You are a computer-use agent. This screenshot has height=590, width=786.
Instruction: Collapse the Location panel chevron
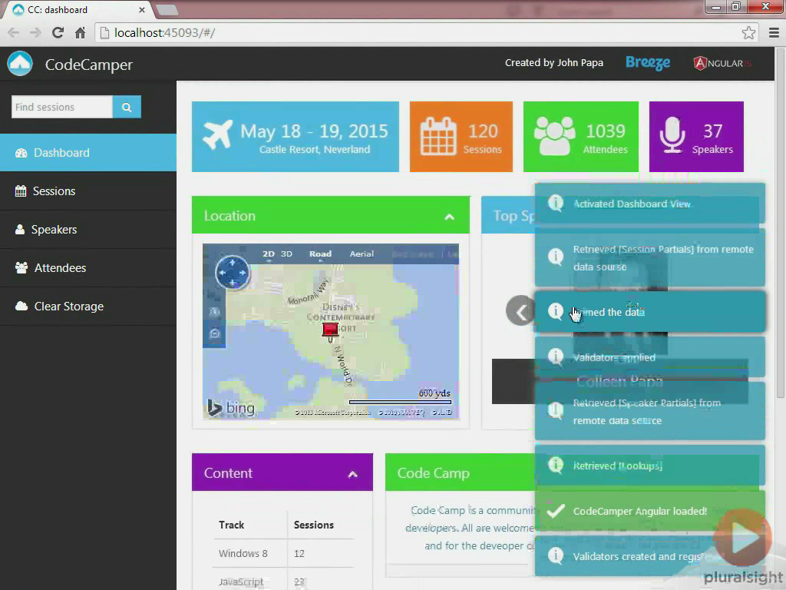[450, 217]
